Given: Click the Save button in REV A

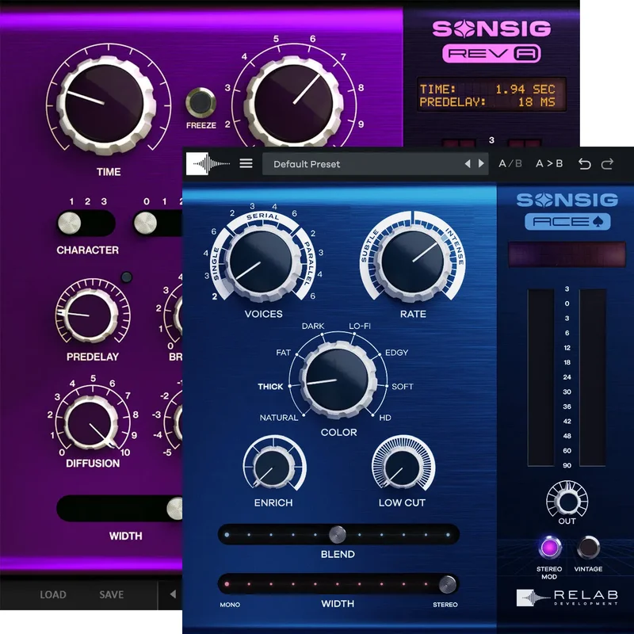Looking at the screenshot, I should pyautogui.click(x=112, y=594).
